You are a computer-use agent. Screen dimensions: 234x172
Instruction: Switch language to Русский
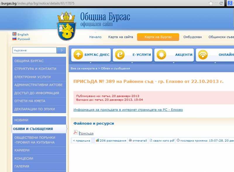click(23, 39)
